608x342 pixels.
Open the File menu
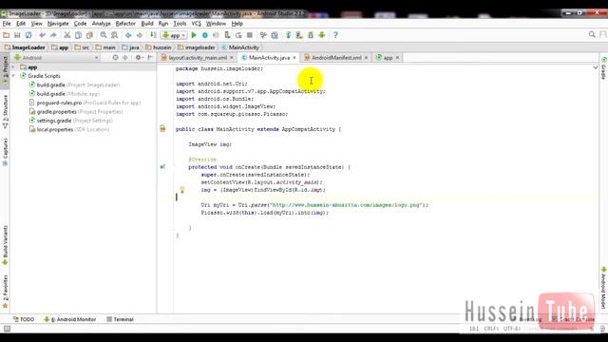[7, 24]
